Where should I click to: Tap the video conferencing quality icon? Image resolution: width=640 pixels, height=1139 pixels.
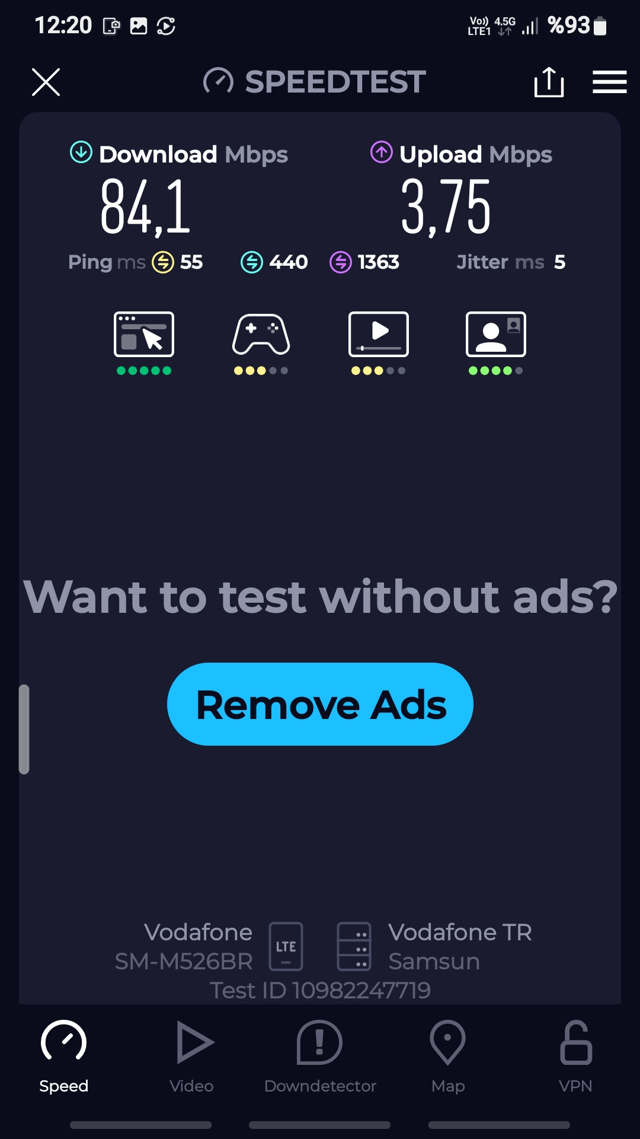[496, 334]
